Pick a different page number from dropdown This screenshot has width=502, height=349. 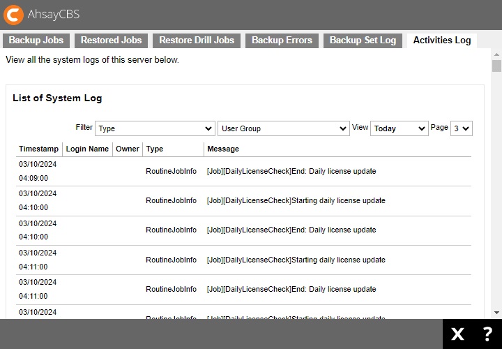[x=462, y=129]
